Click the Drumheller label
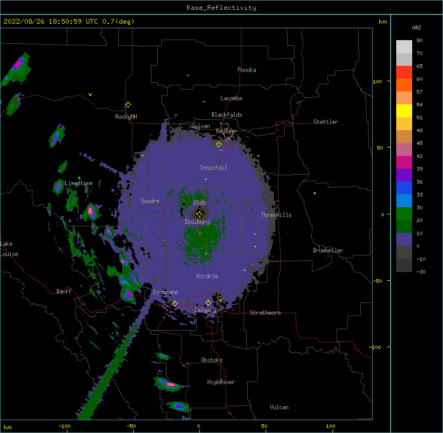The image size is (443, 433). click(328, 250)
